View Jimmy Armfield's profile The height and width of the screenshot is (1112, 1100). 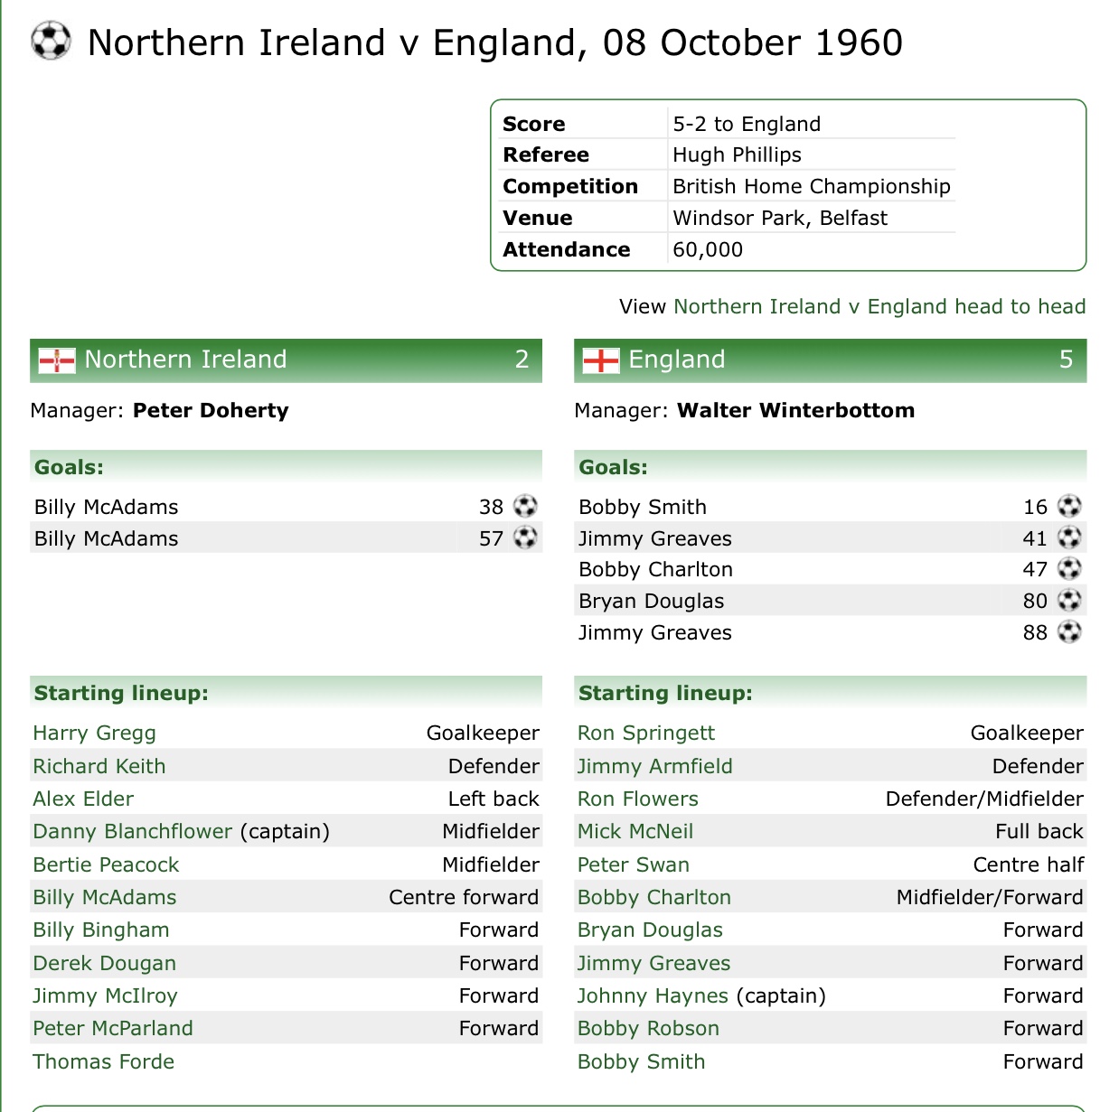654,766
